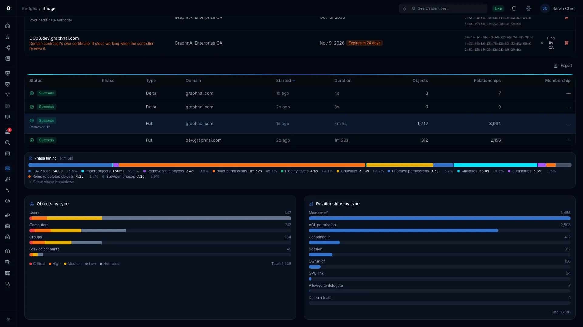Open the stethoscope health sidebar icon
583x327 pixels.
click(x=8, y=284)
